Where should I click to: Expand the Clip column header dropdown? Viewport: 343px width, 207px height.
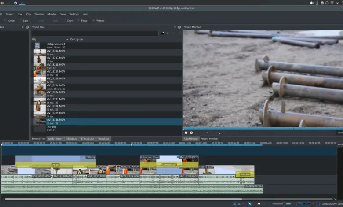67,39
